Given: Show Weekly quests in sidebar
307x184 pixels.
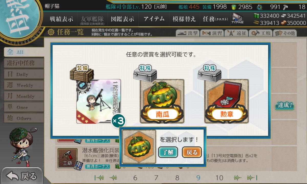Looking at the screenshot, I should (x=24, y=85).
